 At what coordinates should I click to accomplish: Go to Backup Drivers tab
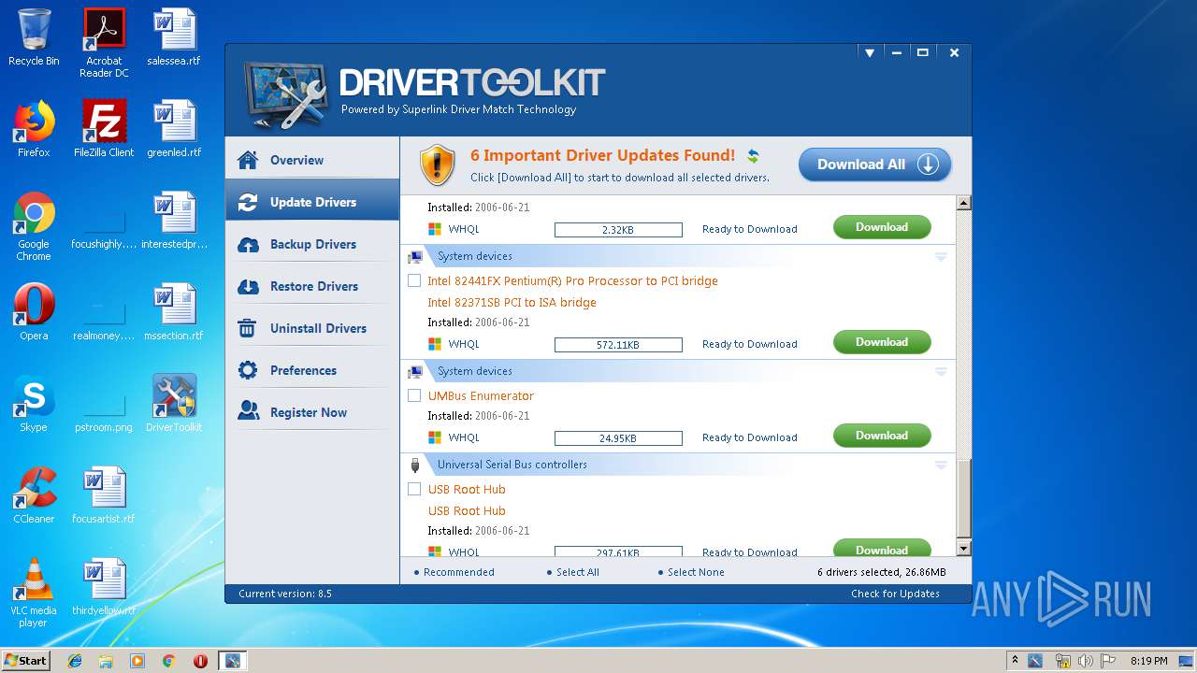click(312, 244)
